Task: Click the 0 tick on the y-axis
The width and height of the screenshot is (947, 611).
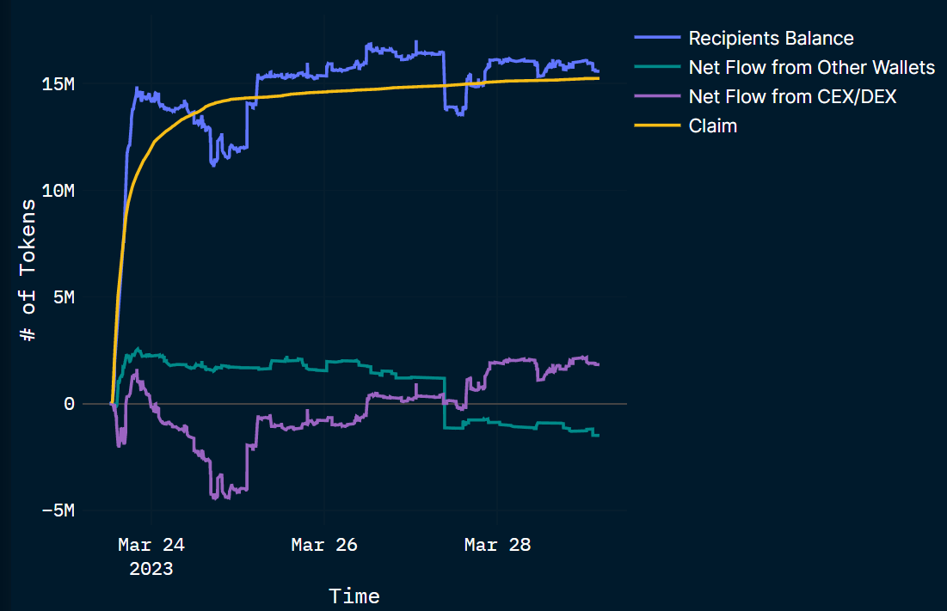Action: click(69, 404)
